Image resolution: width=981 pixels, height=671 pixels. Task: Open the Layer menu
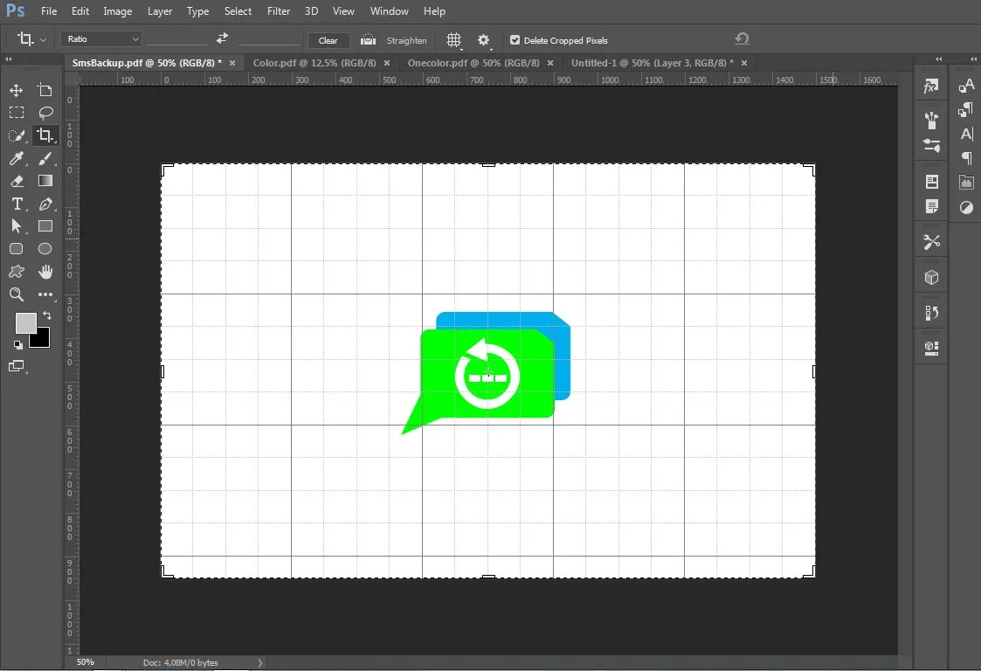tap(160, 11)
